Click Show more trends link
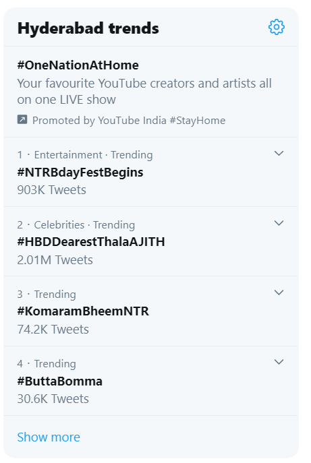Screen dimensions: 311x463 point(49,437)
